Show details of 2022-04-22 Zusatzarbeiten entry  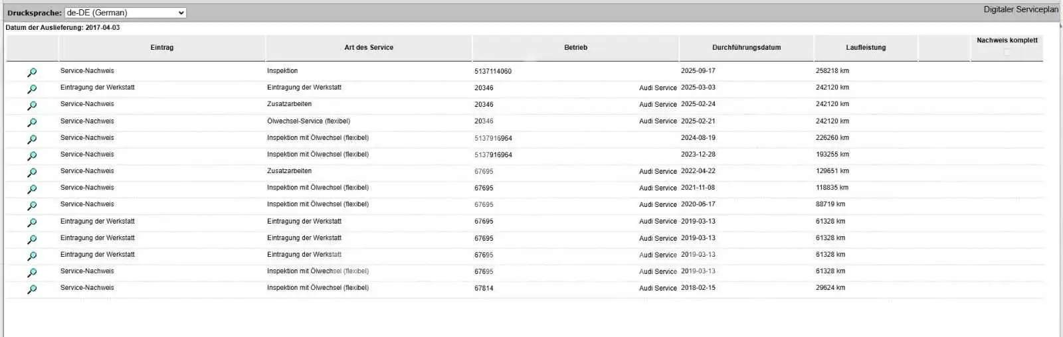(32, 172)
